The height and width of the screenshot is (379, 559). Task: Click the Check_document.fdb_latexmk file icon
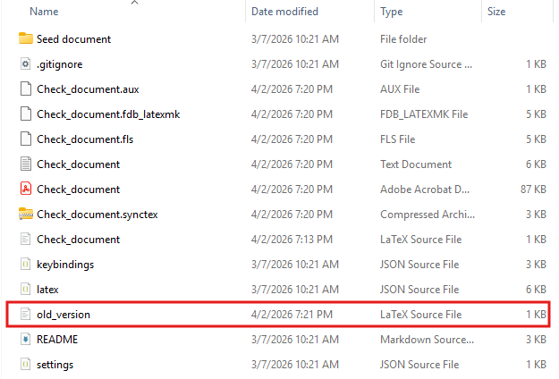(26, 114)
